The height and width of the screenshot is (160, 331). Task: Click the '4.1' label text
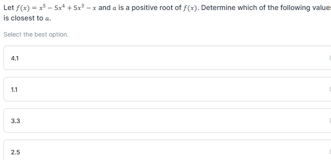15,58
